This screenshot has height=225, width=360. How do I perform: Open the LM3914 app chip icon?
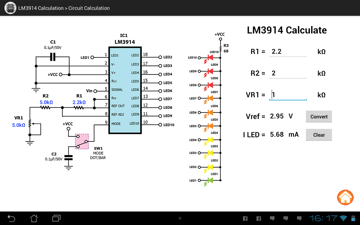10,8
